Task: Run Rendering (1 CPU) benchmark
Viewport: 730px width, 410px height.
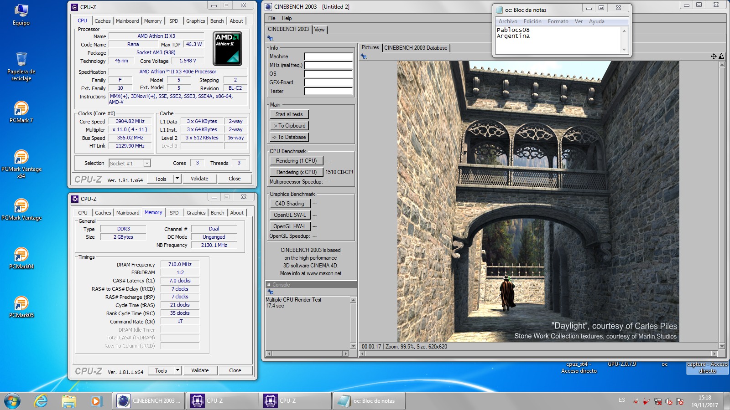Action: click(296, 161)
